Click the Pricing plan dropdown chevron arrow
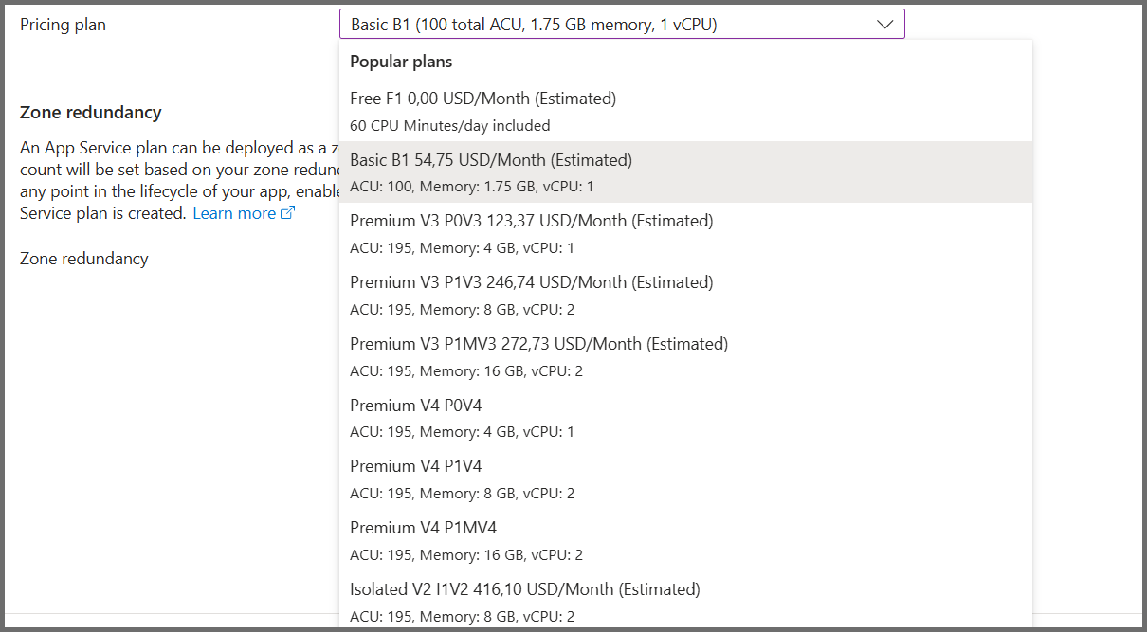This screenshot has height=632, width=1147. point(885,25)
